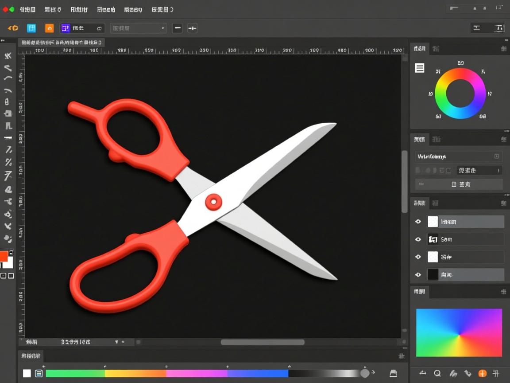Click the blue square icon in top toolbar

click(31, 28)
